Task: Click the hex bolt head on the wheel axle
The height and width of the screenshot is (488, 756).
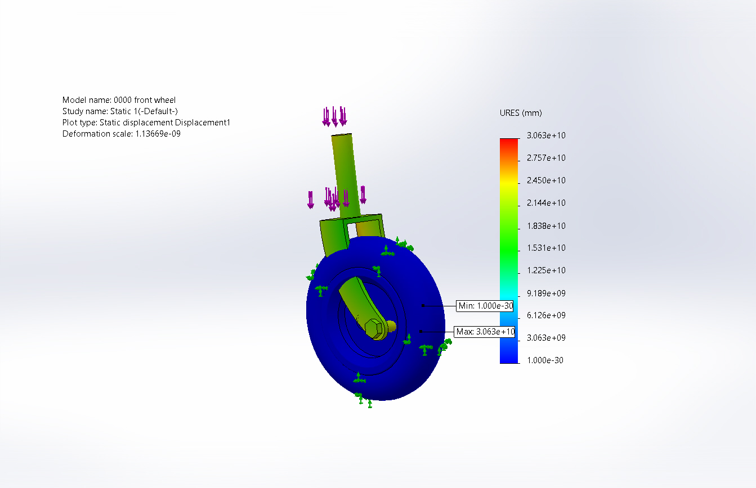Action: pos(374,328)
